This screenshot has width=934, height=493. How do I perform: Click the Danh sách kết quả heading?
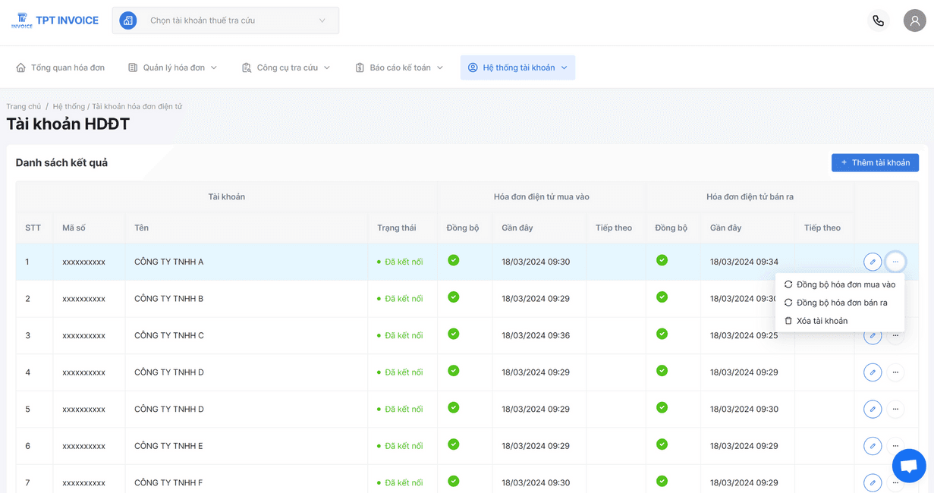(x=61, y=162)
